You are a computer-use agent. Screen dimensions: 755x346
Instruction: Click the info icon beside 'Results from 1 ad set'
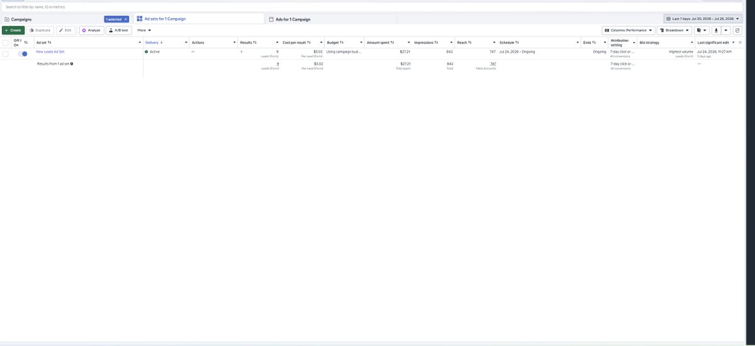(x=72, y=64)
